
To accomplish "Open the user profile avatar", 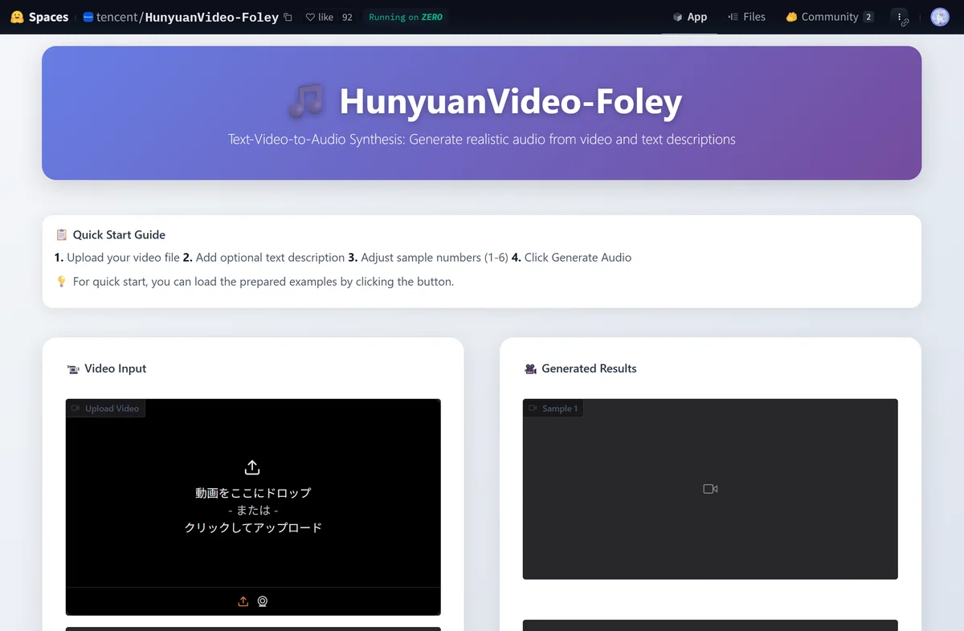I will (x=940, y=17).
